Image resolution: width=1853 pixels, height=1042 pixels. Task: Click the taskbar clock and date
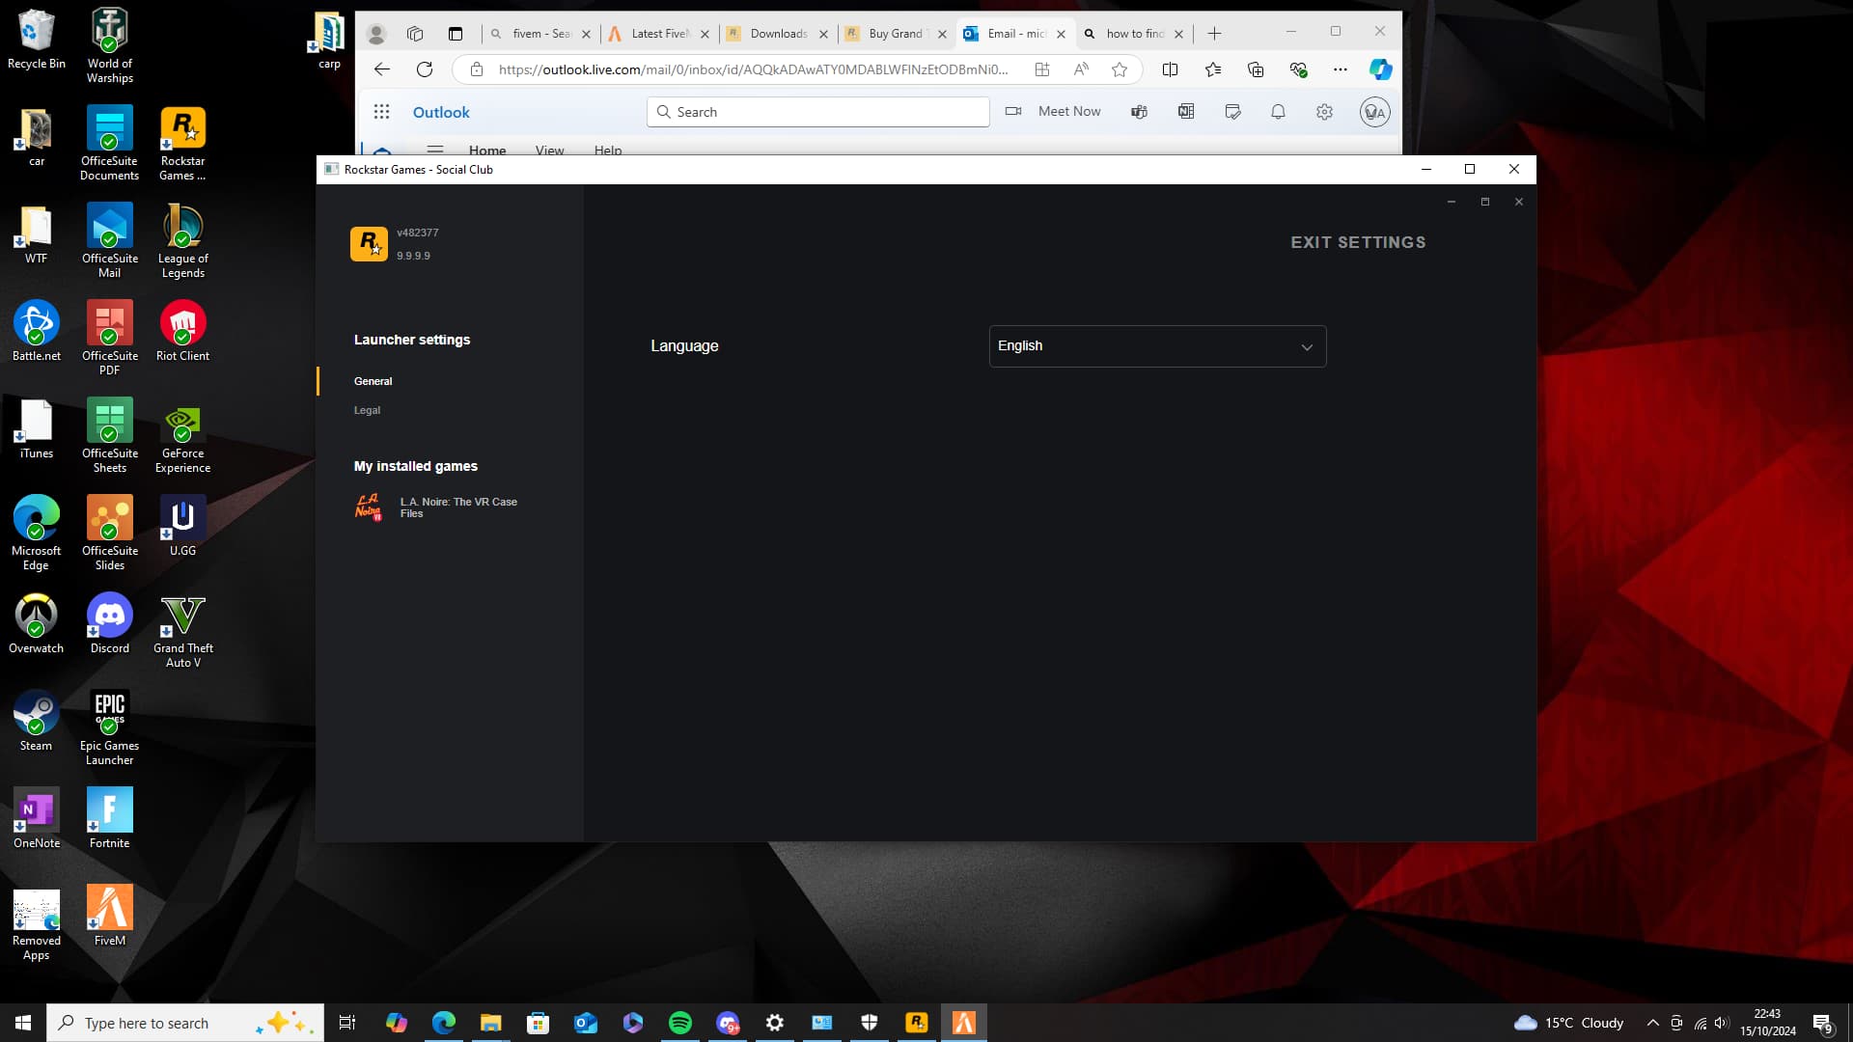click(1768, 1023)
